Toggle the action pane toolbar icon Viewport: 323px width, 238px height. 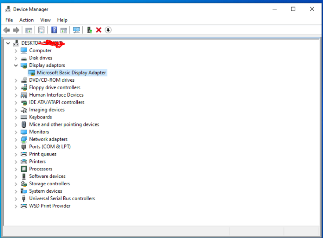pos(64,30)
